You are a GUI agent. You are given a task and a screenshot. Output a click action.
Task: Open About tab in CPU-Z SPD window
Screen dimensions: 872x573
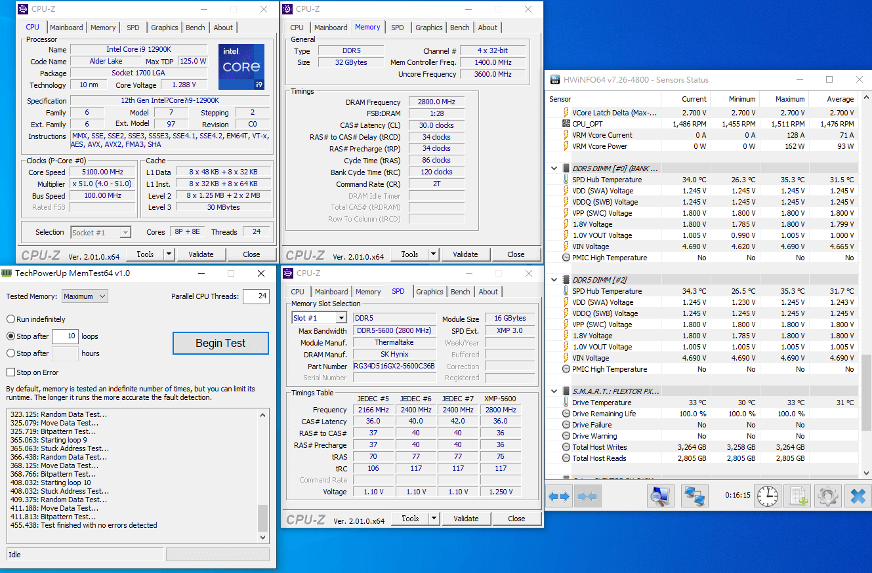(x=488, y=292)
